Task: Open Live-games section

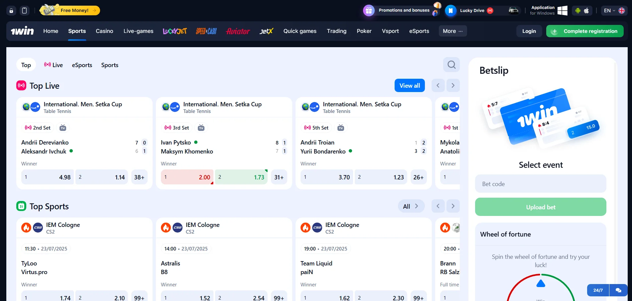Action: tap(138, 31)
